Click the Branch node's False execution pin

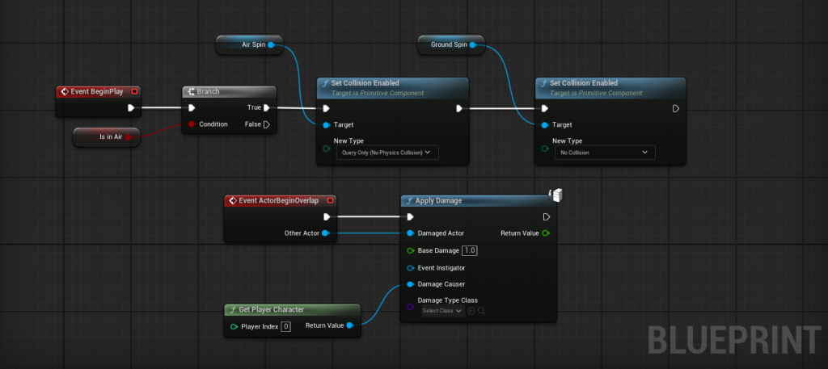coord(266,124)
